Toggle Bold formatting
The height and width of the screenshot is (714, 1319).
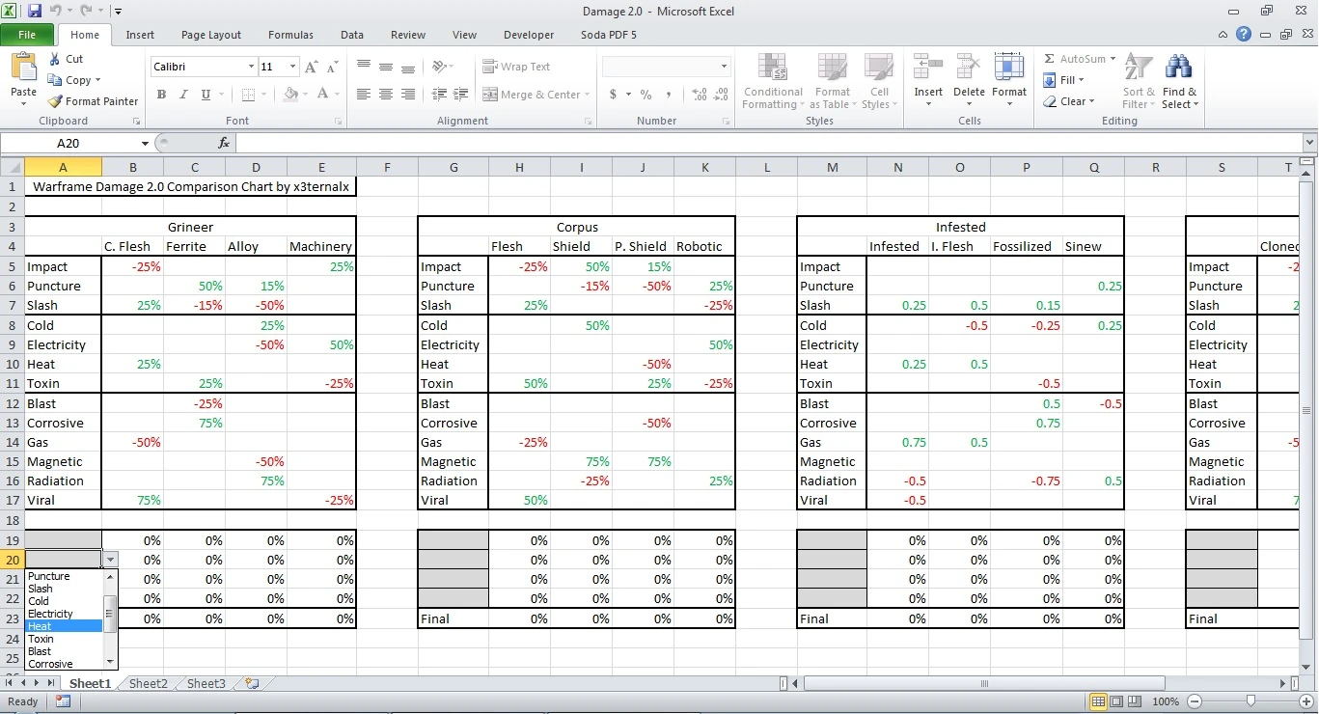tap(161, 95)
